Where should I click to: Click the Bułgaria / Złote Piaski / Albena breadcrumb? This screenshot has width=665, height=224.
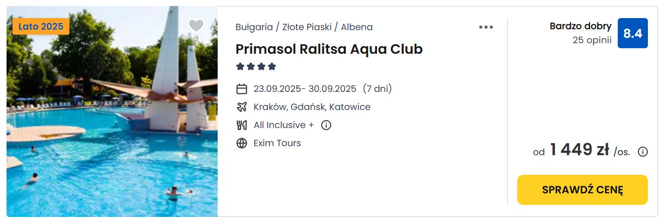click(304, 27)
